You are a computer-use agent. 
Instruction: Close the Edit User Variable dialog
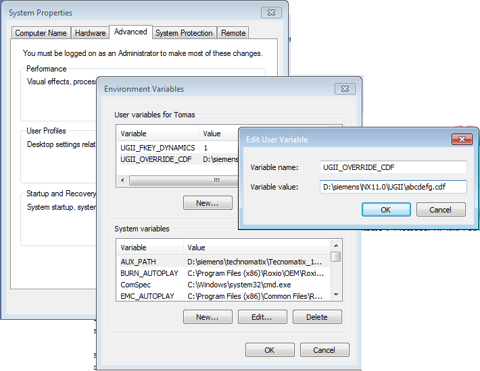click(x=462, y=139)
